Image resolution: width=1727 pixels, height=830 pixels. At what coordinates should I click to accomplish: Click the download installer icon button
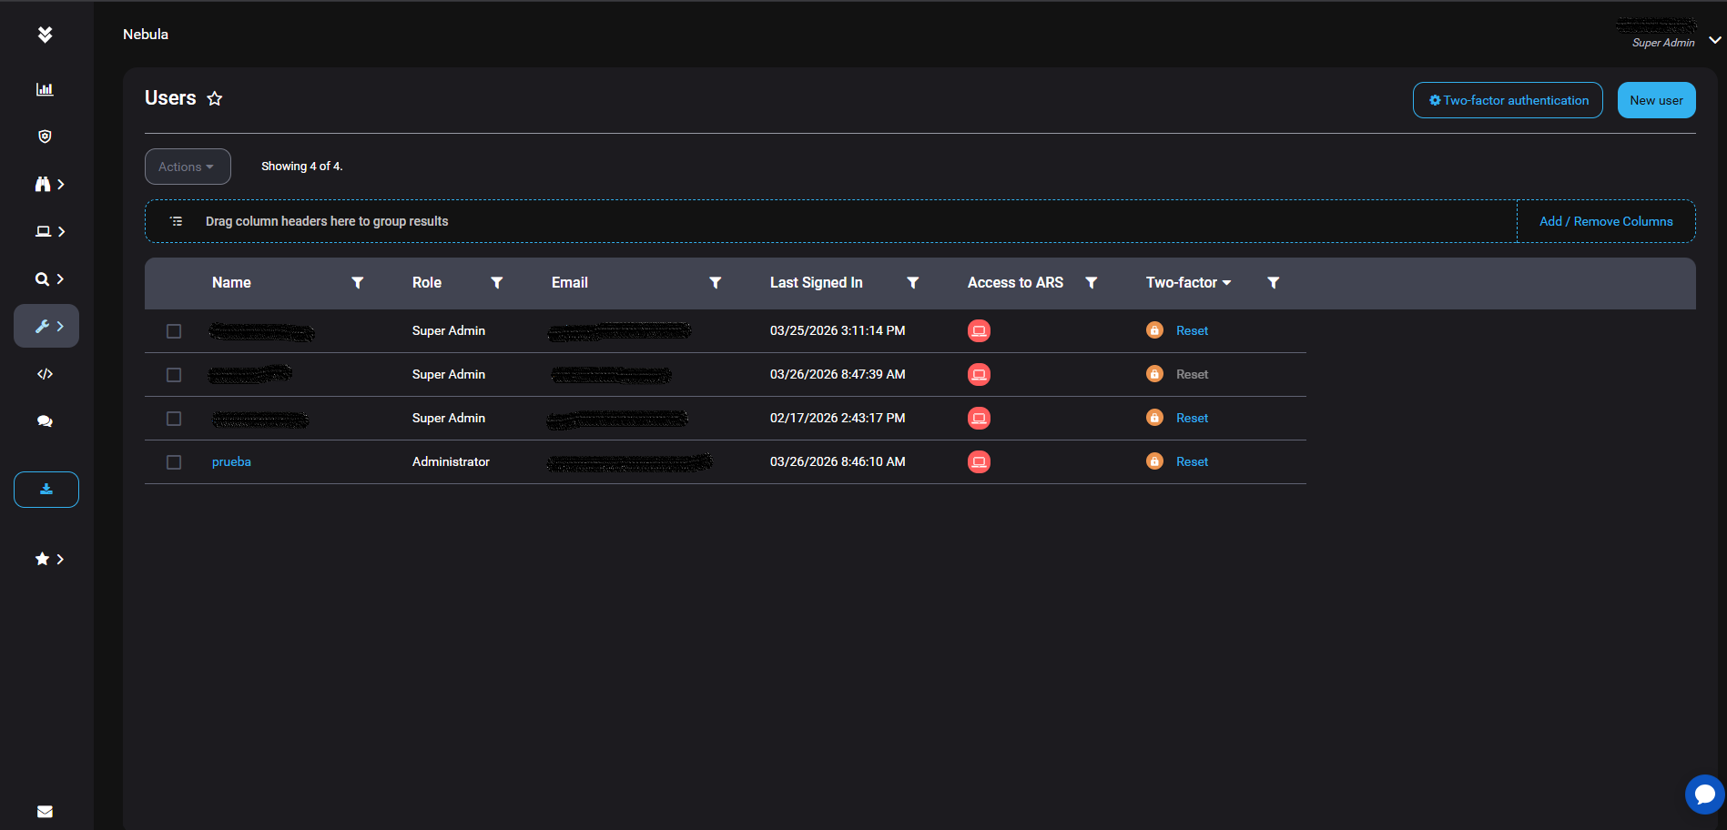click(46, 490)
